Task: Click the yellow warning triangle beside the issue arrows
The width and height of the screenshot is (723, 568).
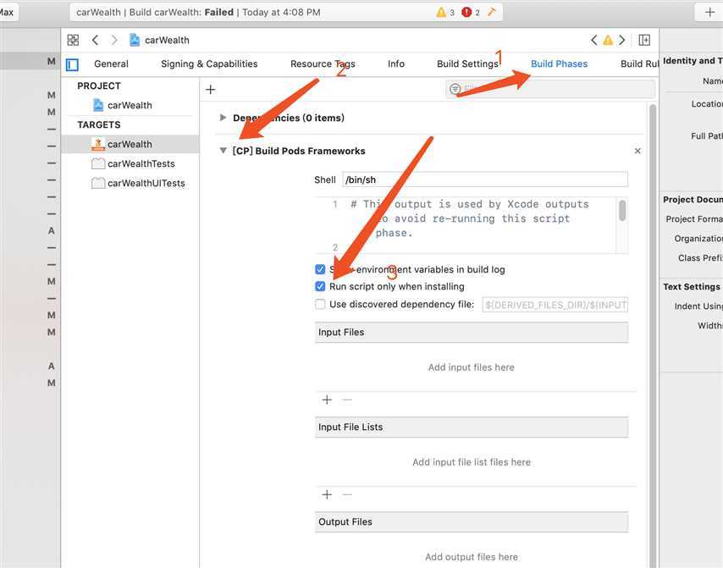Action: pos(608,40)
